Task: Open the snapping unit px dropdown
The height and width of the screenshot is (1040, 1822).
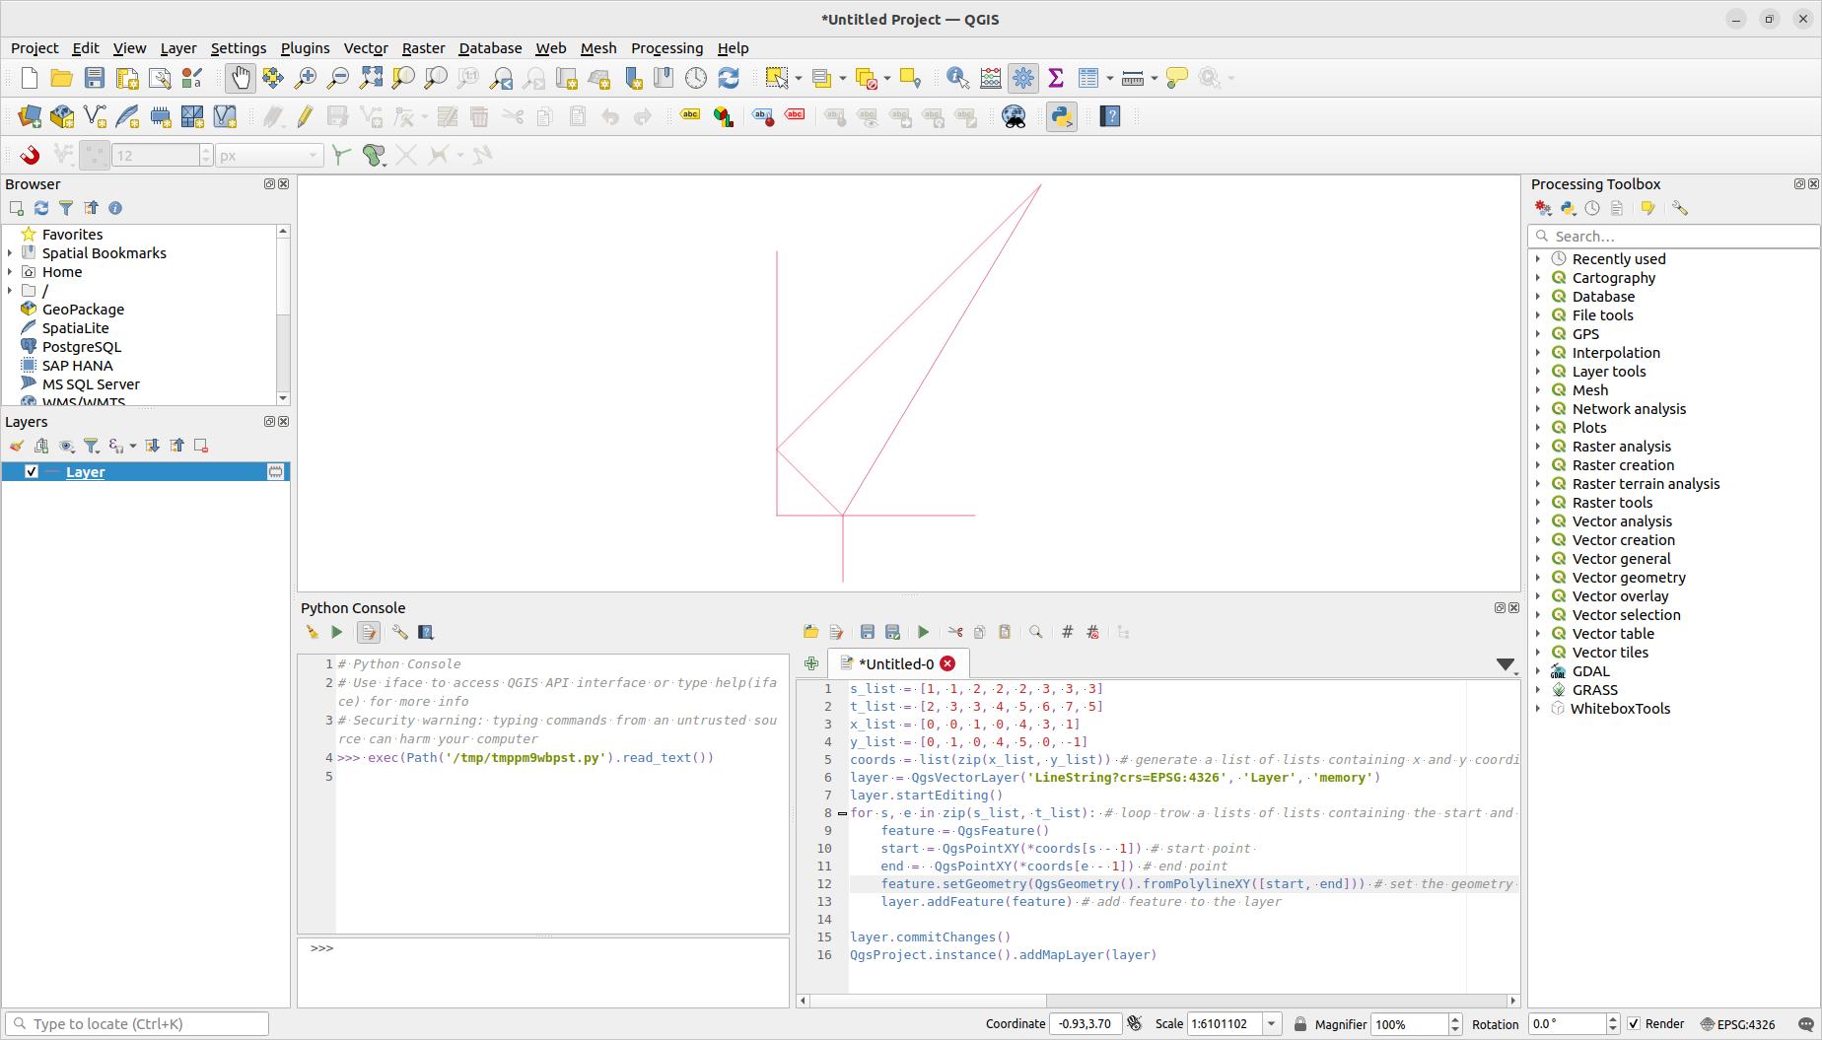Action: pyautogui.click(x=269, y=155)
